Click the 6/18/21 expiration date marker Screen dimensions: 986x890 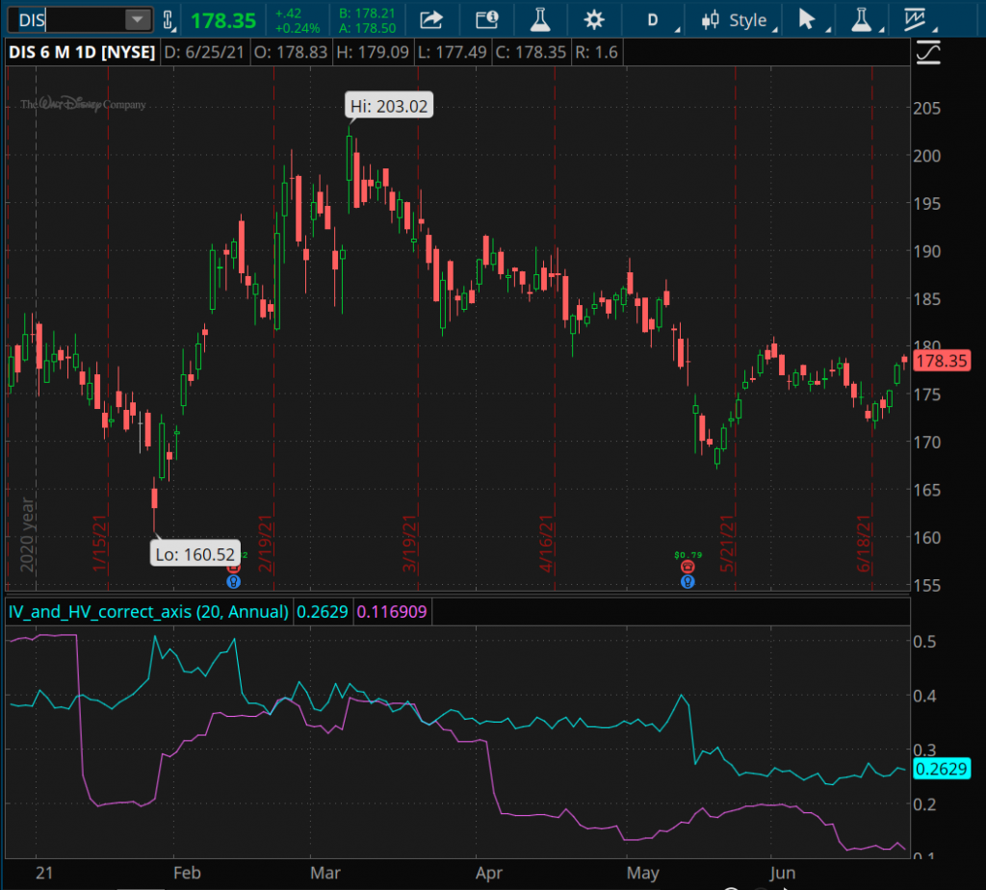point(864,544)
